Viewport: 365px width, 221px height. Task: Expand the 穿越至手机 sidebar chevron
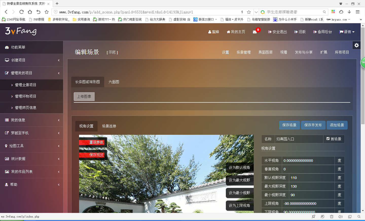pos(59,133)
